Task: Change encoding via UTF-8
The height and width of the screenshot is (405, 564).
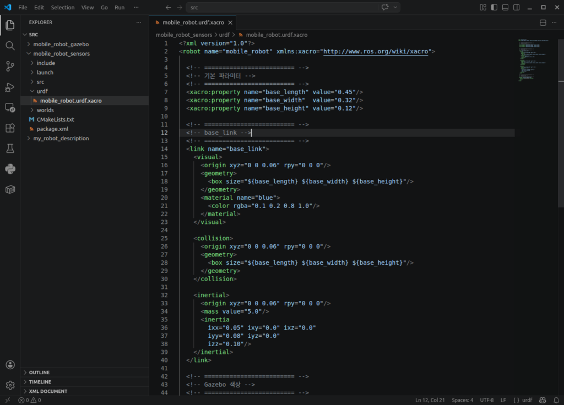Action: pos(487,400)
